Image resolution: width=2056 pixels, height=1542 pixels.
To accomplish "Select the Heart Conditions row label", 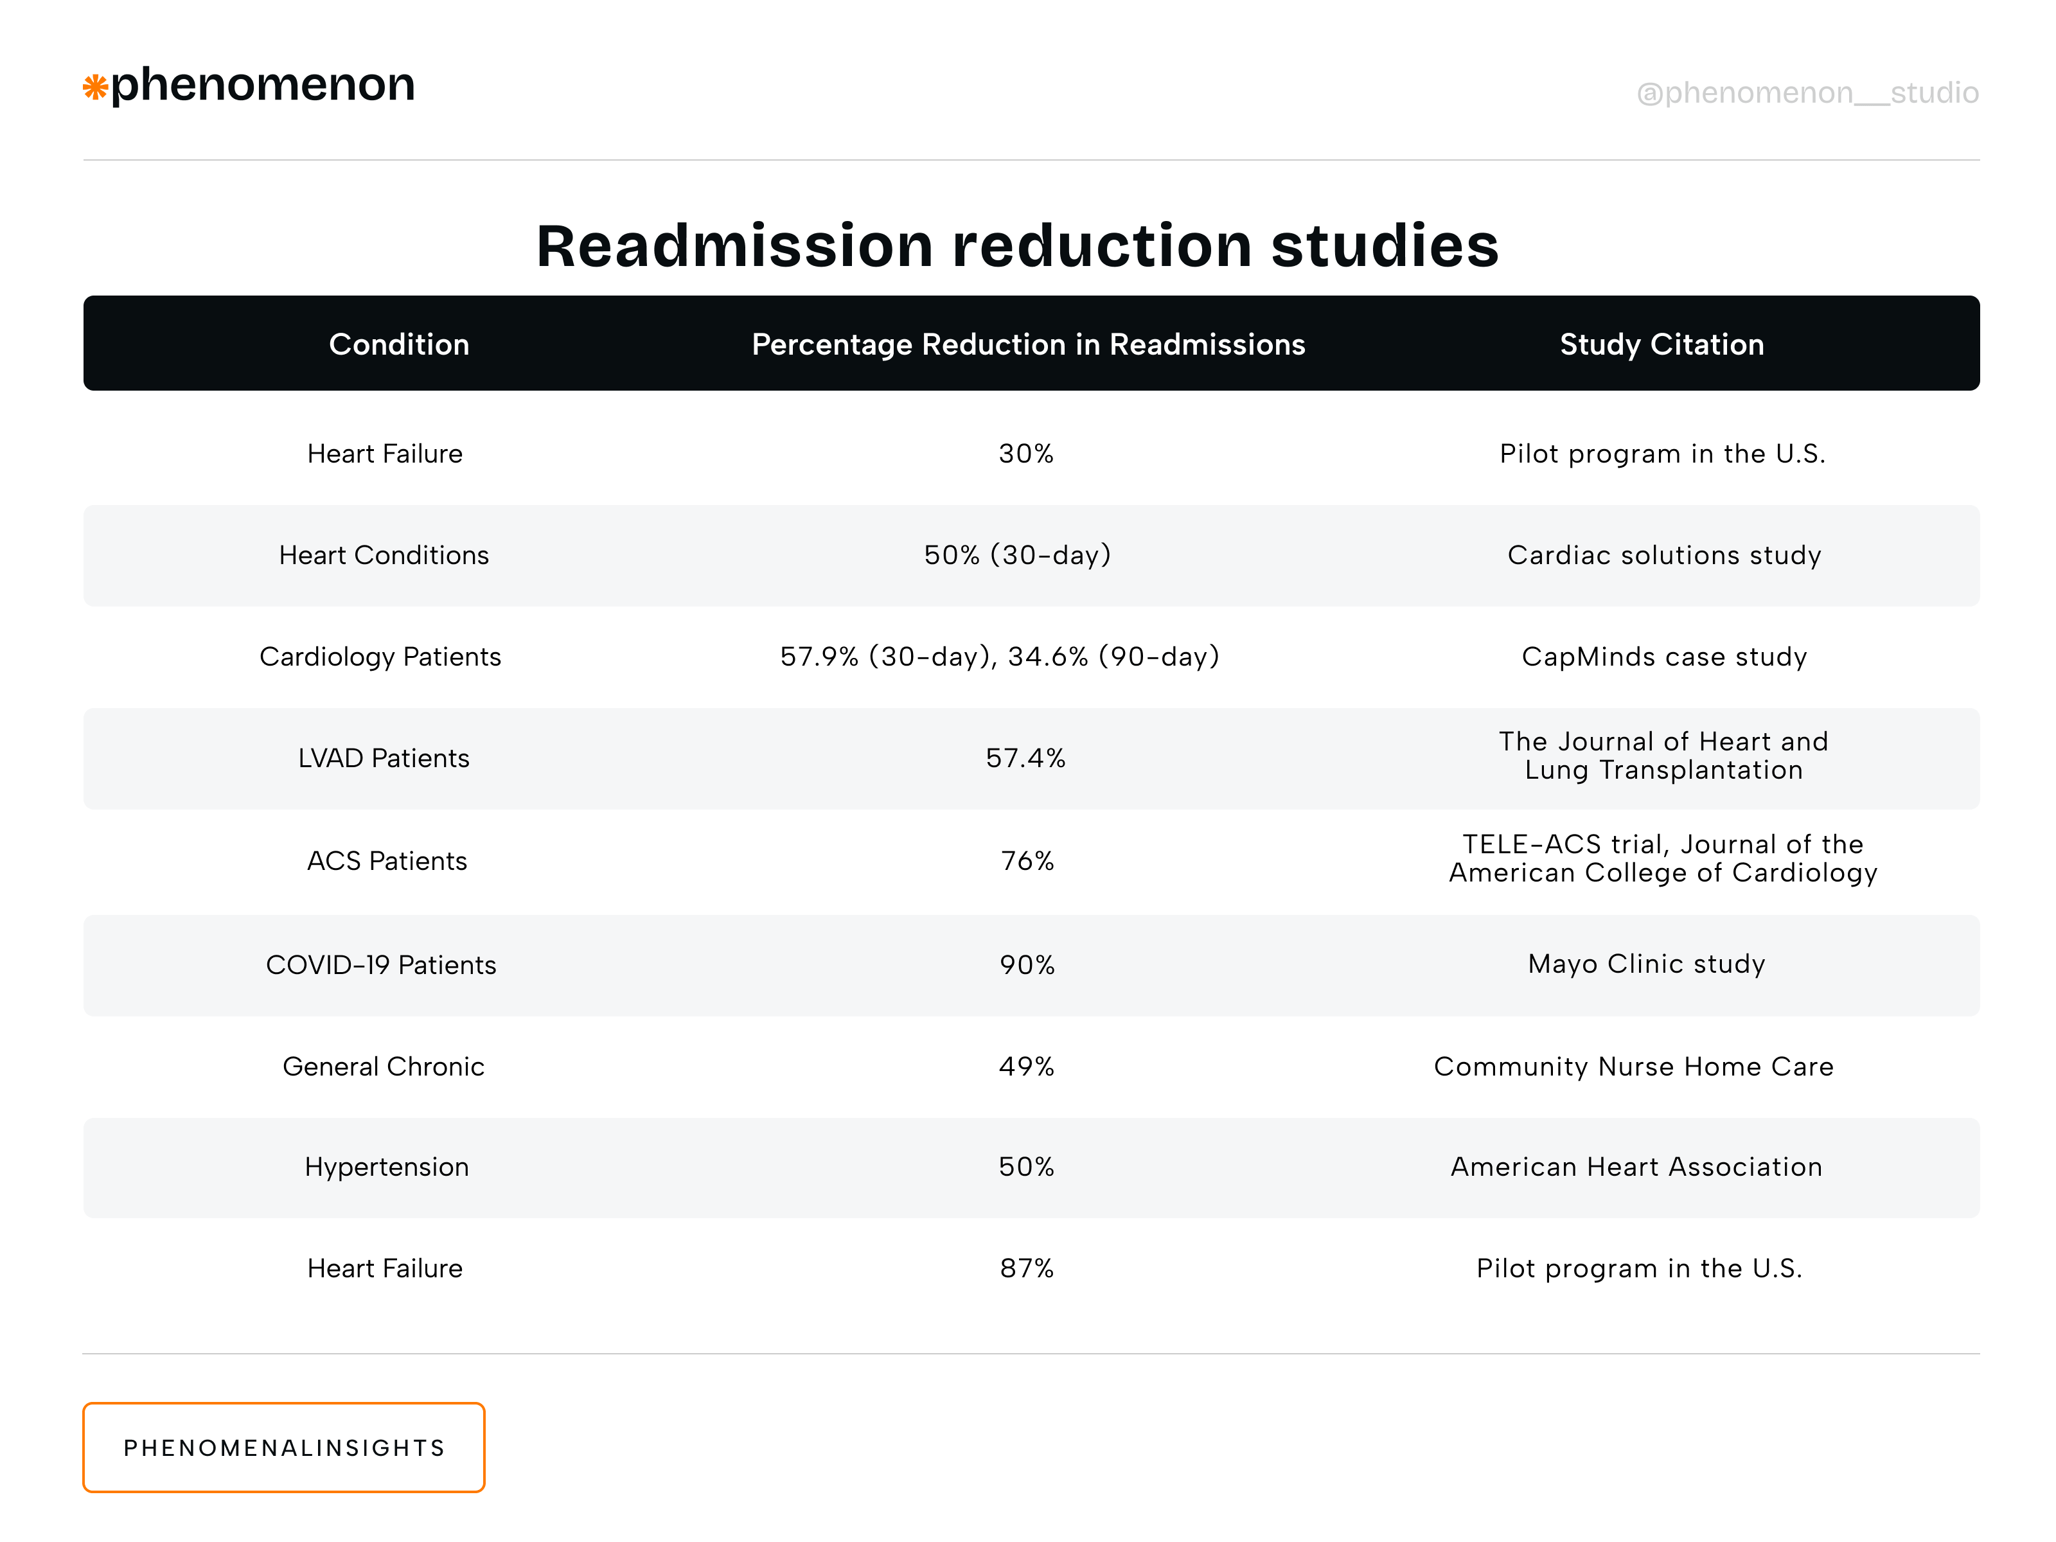I will [x=384, y=556].
